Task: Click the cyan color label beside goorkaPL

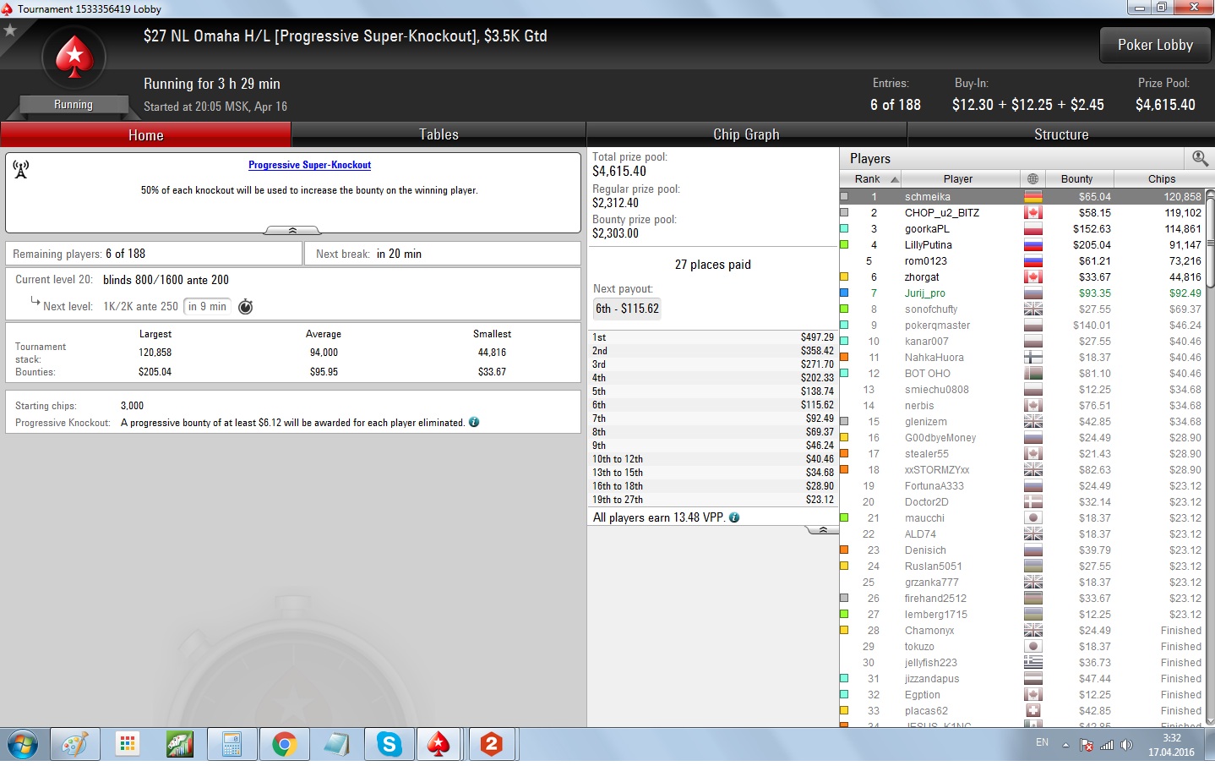Action: pyautogui.click(x=844, y=229)
